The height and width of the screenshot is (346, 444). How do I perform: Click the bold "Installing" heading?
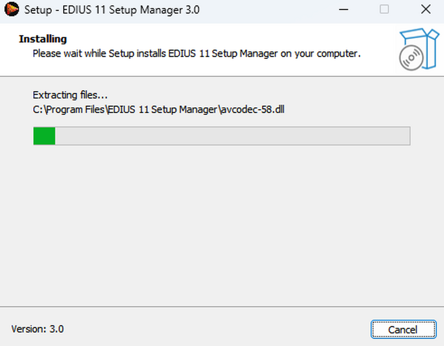pos(43,39)
